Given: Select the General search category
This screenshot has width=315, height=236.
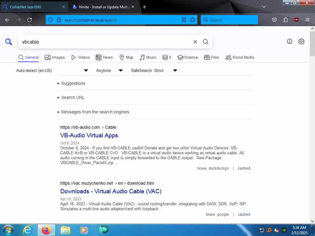Looking at the screenshot, I should [29, 57].
